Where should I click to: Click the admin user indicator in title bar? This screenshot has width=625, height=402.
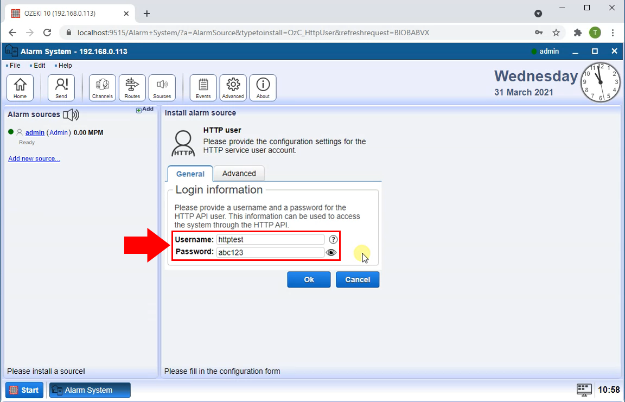545,52
